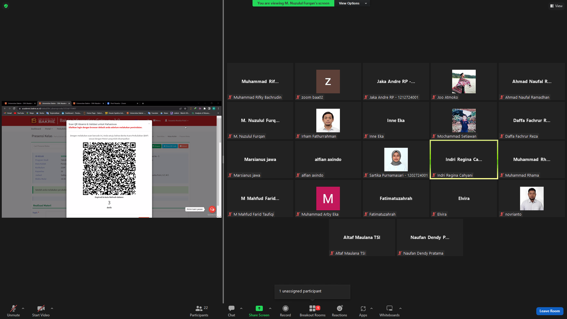Open the Chat panel
This screenshot has height=319, width=567.
(232, 311)
